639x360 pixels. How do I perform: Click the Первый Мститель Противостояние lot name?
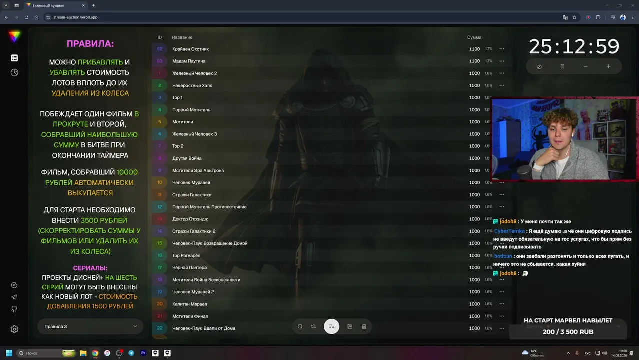[209, 207]
